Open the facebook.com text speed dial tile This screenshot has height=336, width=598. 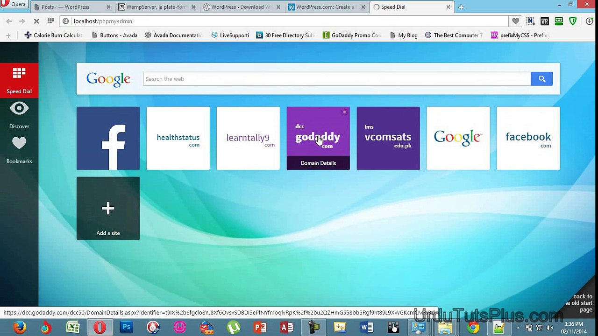pos(528,138)
